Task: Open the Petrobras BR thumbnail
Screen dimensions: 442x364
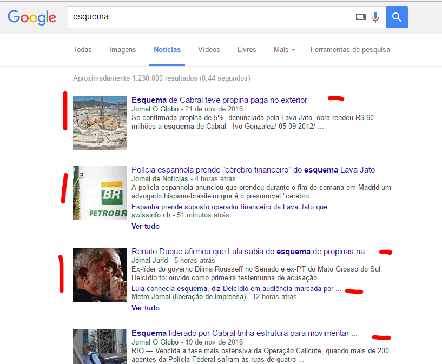Action: [100, 193]
